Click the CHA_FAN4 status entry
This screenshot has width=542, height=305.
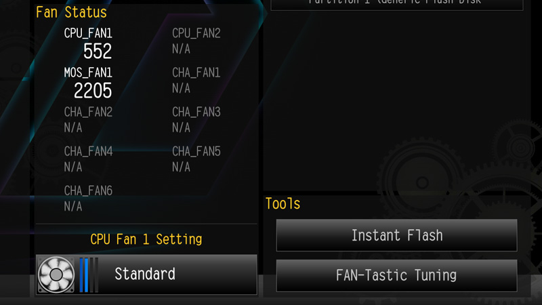[x=88, y=159]
